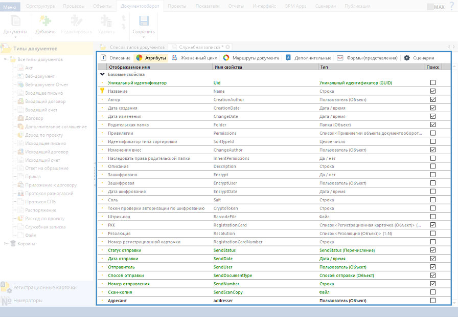458x317 pixels.
Task: Click the gear icon Сценарии in document toolbar
Action: coord(407,58)
